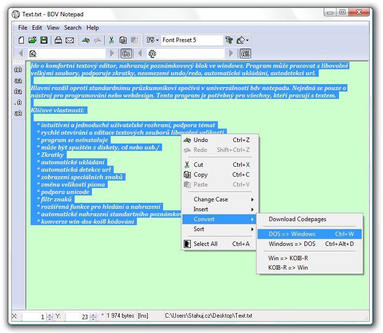Click file path C:\Users\Stahuj.cz\Desktop\Text.txt
Viewport: 383px width, 333px height.
tap(209, 316)
